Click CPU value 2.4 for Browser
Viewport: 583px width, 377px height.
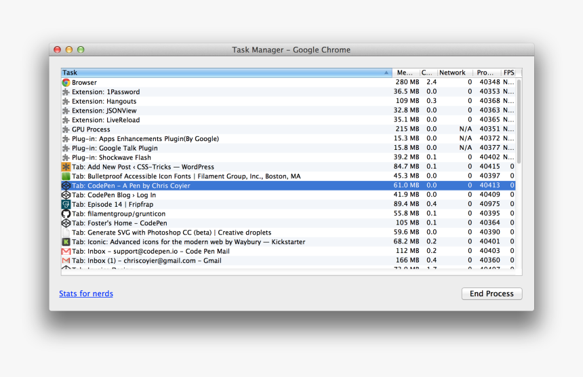431,82
